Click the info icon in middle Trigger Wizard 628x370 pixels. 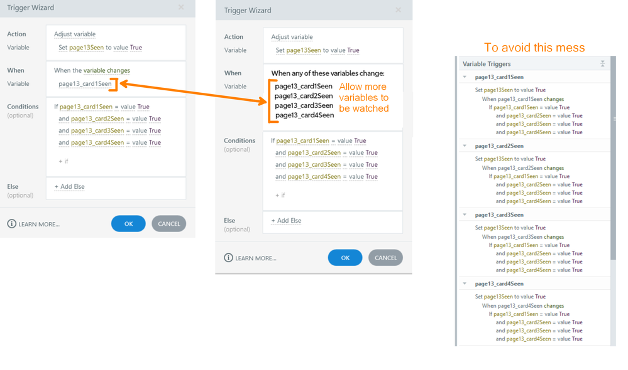coord(228,258)
